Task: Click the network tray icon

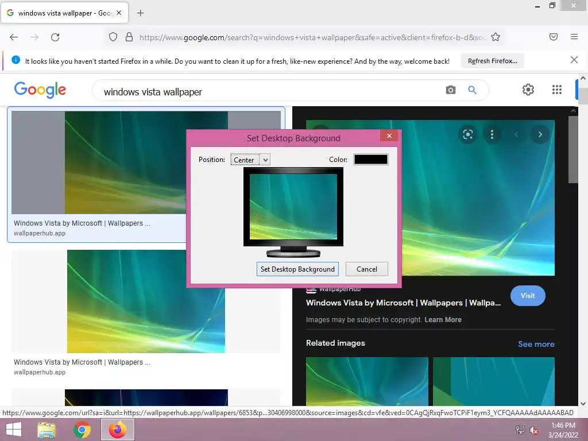Action: tap(520, 430)
